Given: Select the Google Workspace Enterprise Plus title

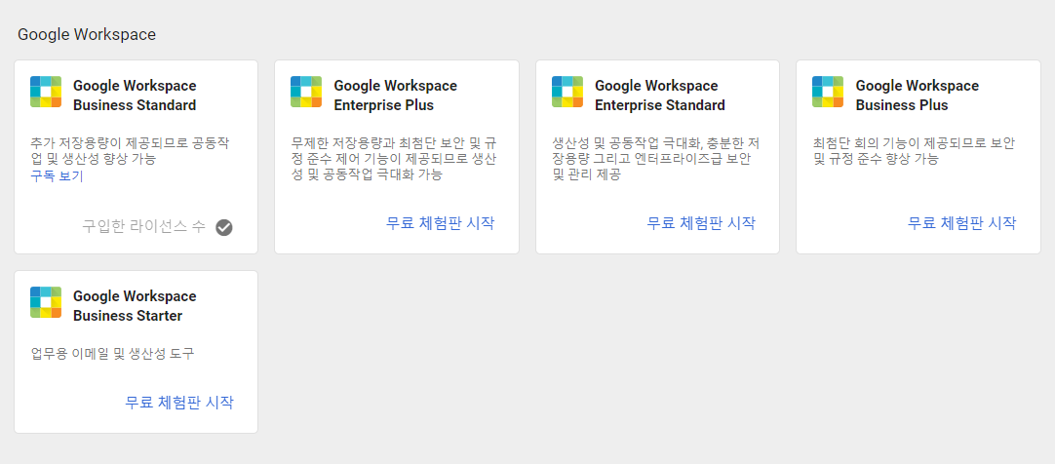Looking at the screenshot, I should (x=396, y=96).
